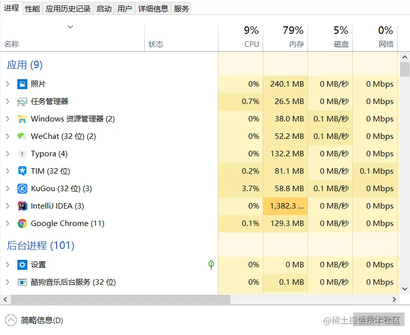Click the IntelliJ IDEA icon

[x=22, y=206]
